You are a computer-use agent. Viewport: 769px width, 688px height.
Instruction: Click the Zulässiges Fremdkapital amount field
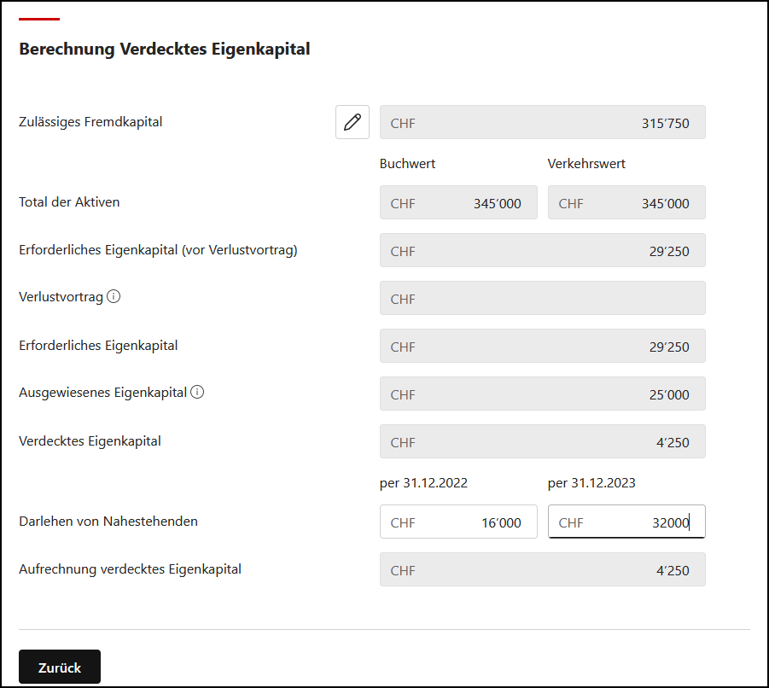[x=543, y=122]
